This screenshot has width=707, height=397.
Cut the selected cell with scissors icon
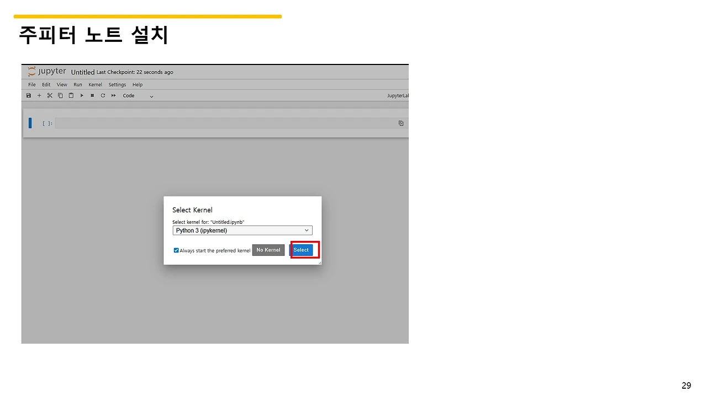point(50,95)
